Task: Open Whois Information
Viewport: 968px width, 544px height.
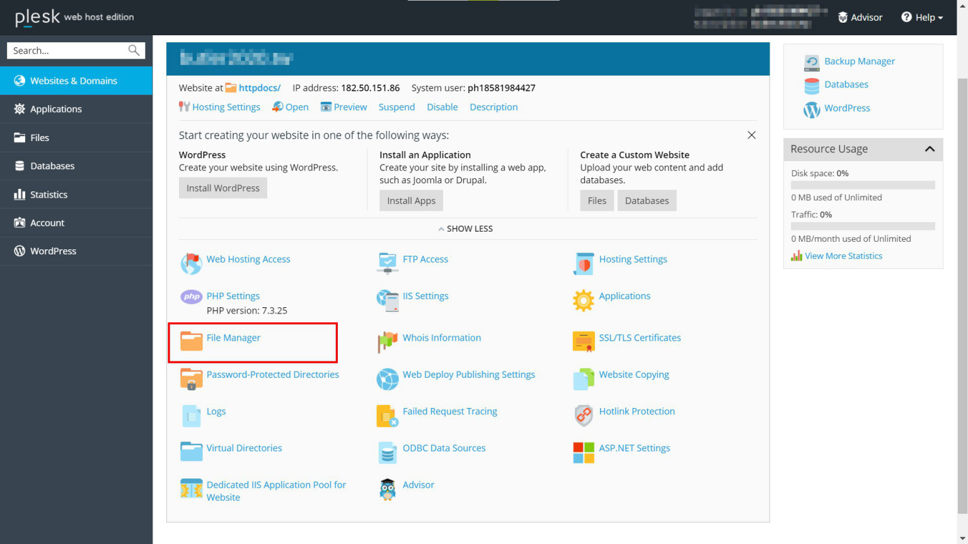Action: tap(441, 337)
